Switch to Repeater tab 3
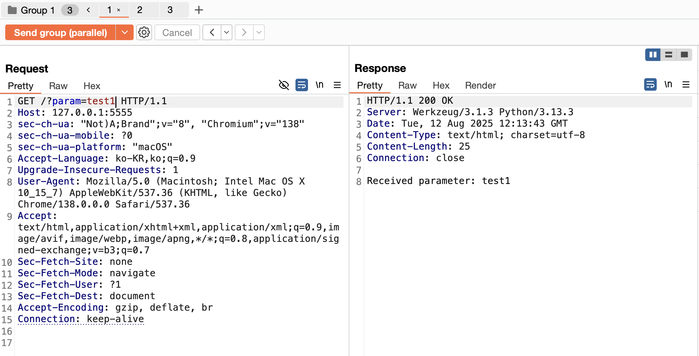Image resolution: width=699 pixels, height=356 pixels. [170, 10]
